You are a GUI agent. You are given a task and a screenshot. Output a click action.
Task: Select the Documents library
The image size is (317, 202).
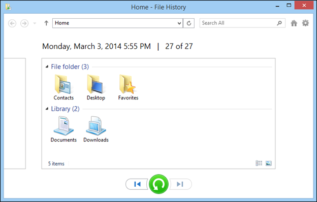(64, 129)
